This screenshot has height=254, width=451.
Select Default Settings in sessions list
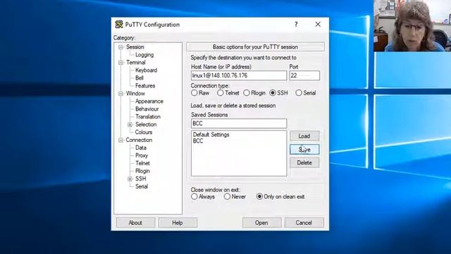coord(211,135)
